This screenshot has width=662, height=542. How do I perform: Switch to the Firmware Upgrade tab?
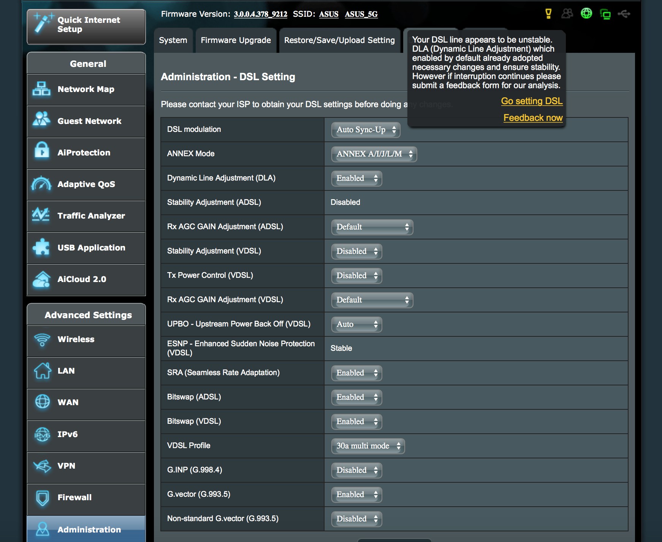click(x=236, y=40)
